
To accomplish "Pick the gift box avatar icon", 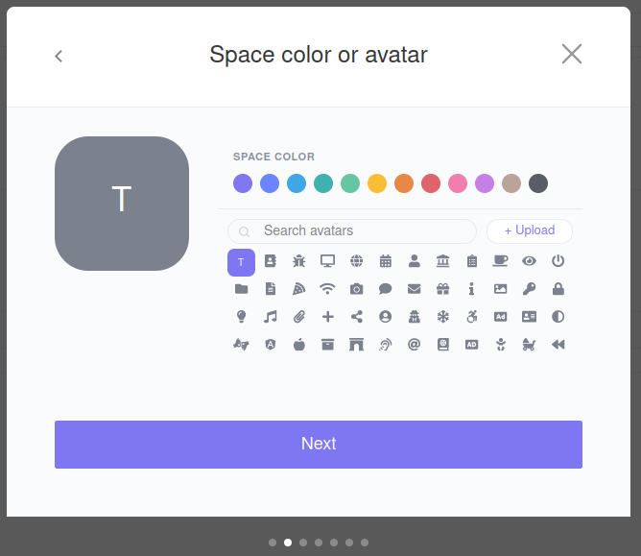I will tap(443, 289).
